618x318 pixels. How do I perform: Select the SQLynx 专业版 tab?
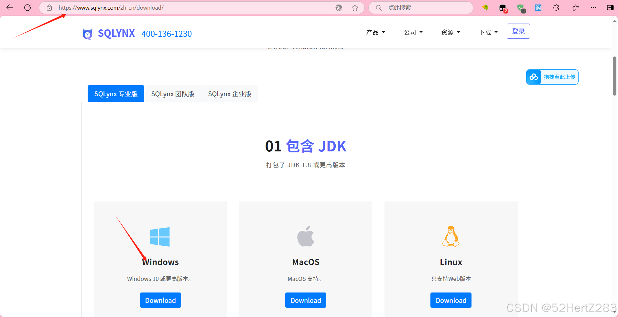click(116, 94)
